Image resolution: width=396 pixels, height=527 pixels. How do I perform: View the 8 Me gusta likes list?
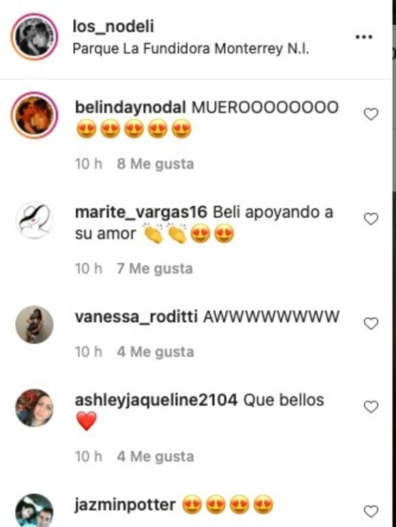pyautogui.click(x=155, y=164)
